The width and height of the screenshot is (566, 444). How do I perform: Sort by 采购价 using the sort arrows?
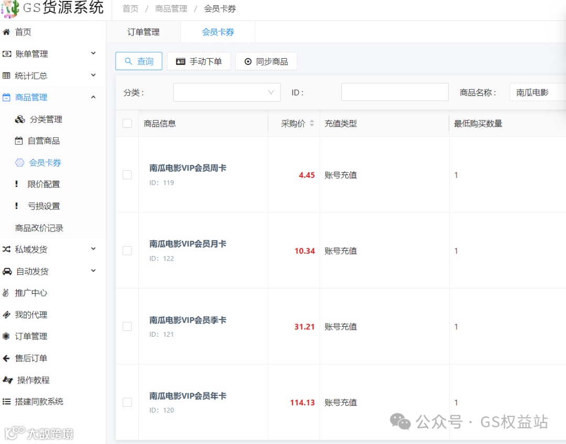[x=312, y=124]
